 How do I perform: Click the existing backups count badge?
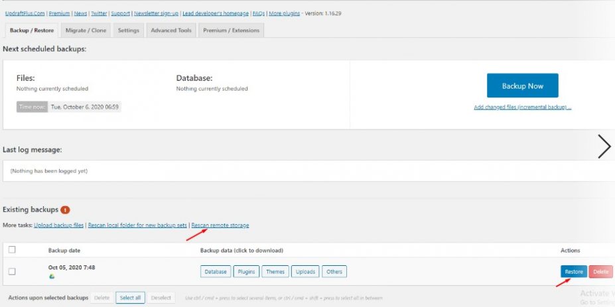(65, 210)
